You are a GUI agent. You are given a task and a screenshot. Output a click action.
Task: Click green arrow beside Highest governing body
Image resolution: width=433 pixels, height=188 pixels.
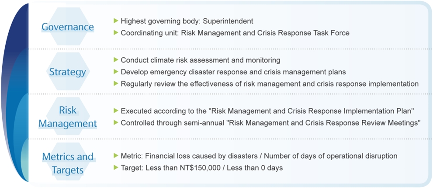pos(116,21)
